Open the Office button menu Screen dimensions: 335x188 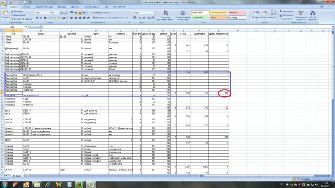[3, 4]
